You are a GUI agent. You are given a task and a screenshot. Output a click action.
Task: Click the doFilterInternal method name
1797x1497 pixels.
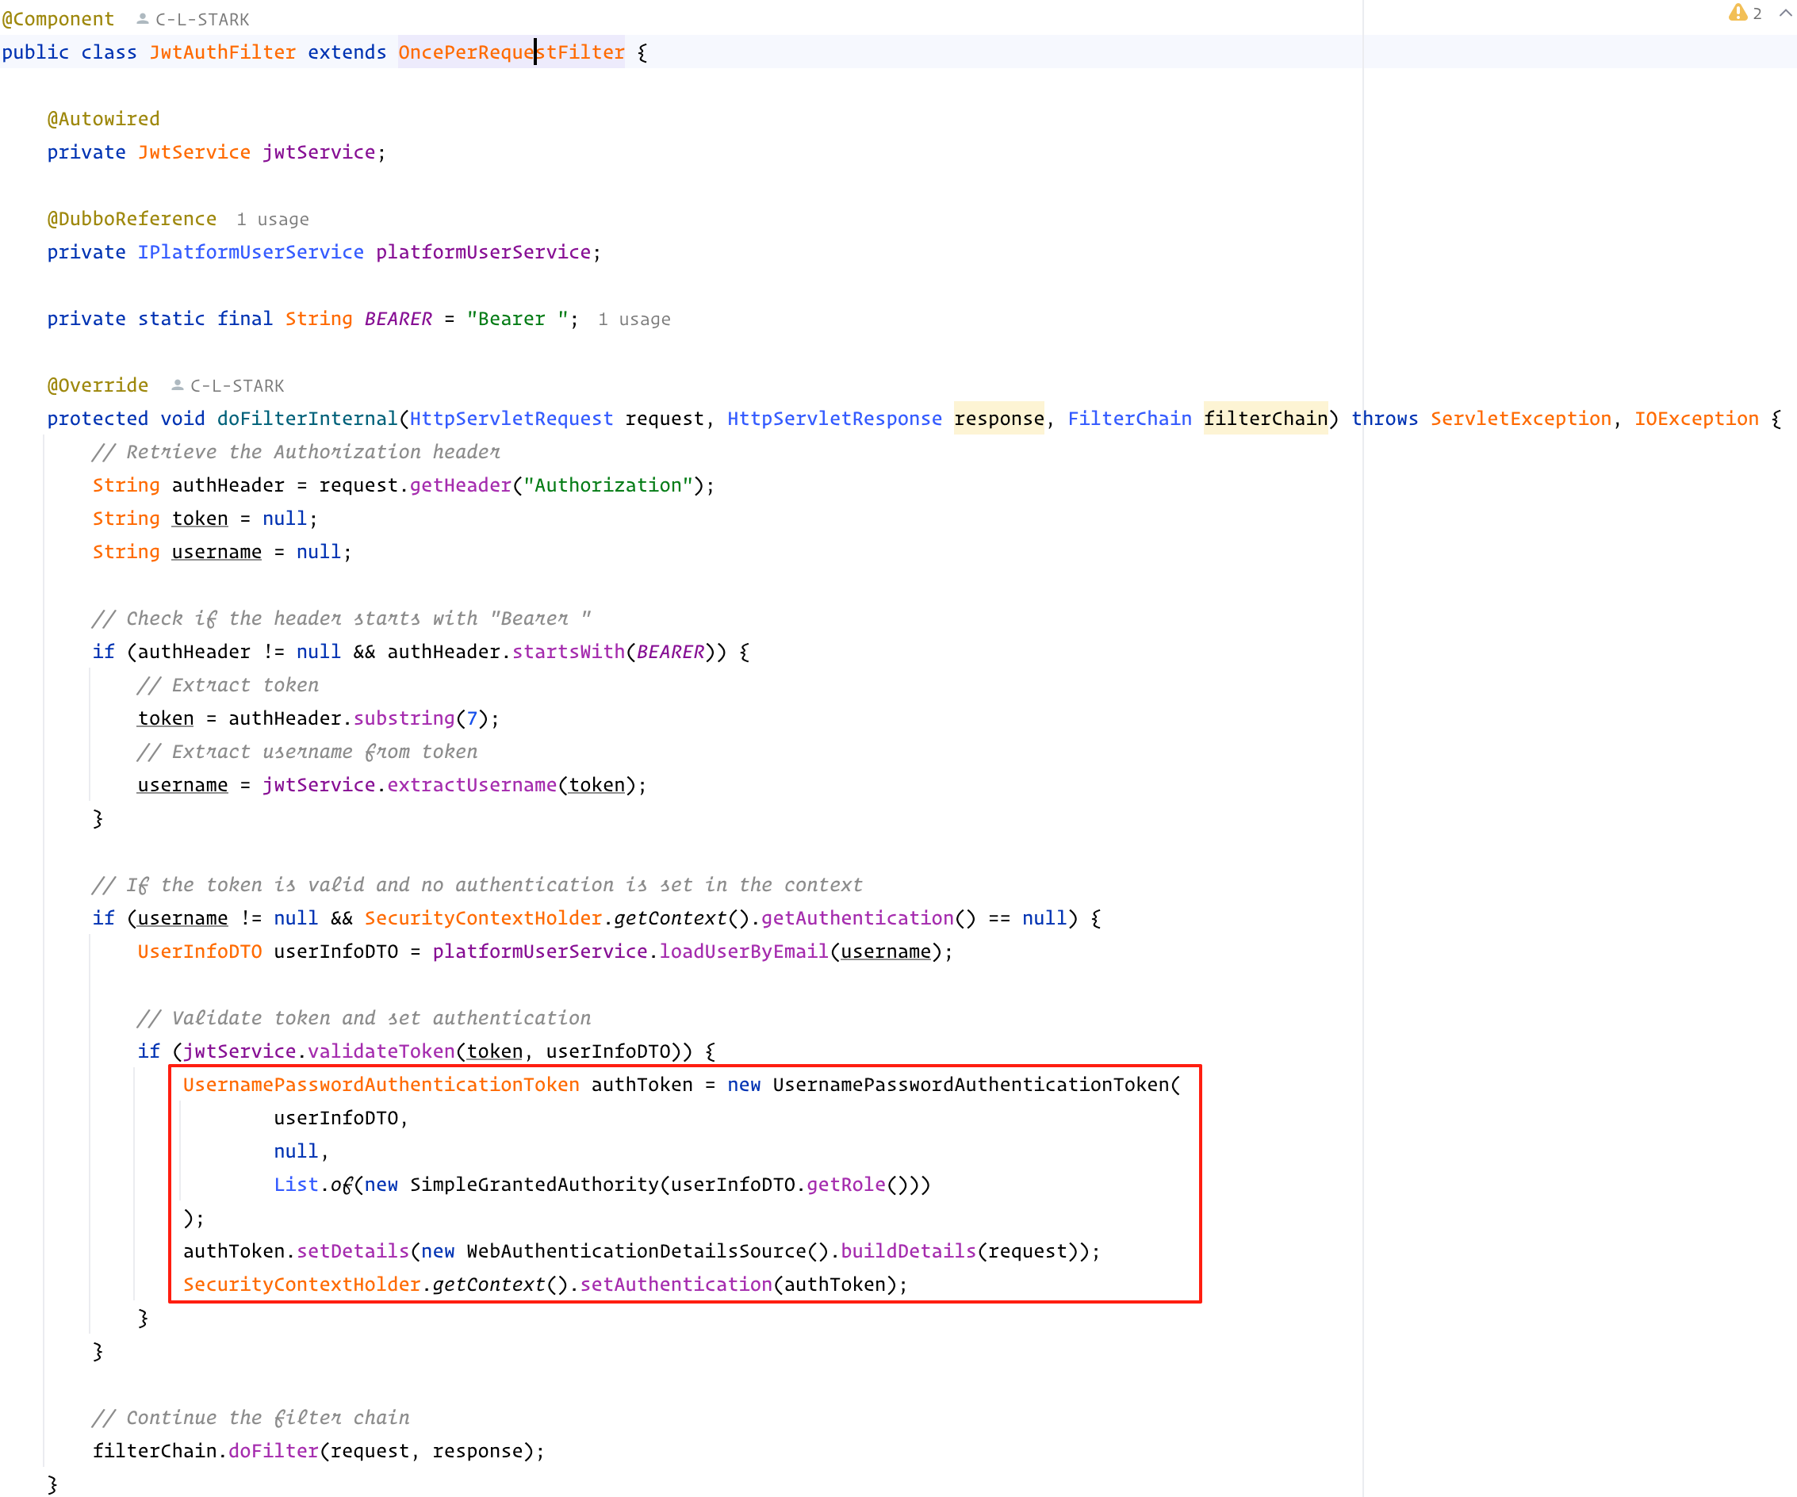click(307, 419)
